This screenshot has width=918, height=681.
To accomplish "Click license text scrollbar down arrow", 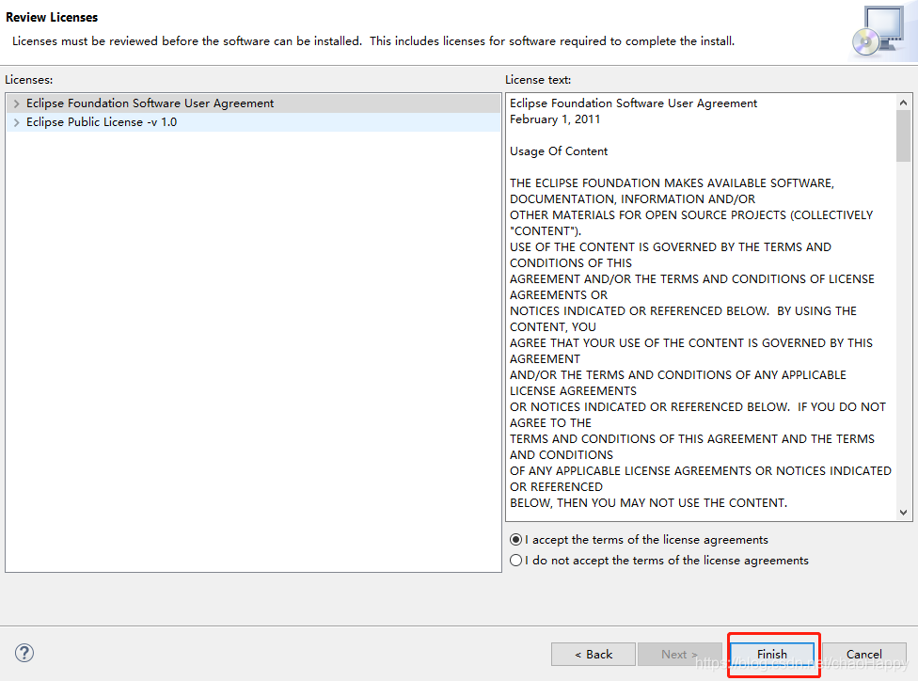I will pyautogui.click(x=903, y=513).
